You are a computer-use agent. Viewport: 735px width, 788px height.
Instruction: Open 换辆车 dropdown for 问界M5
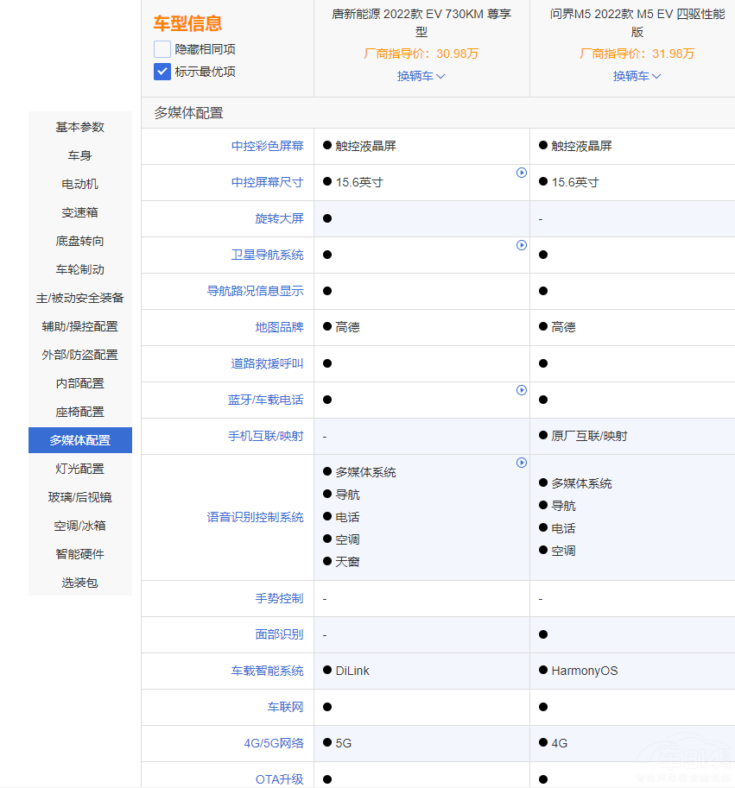(637, 76)
